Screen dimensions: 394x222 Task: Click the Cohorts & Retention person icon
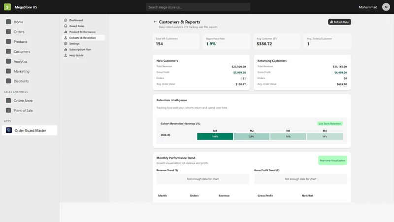coord(66,38)
